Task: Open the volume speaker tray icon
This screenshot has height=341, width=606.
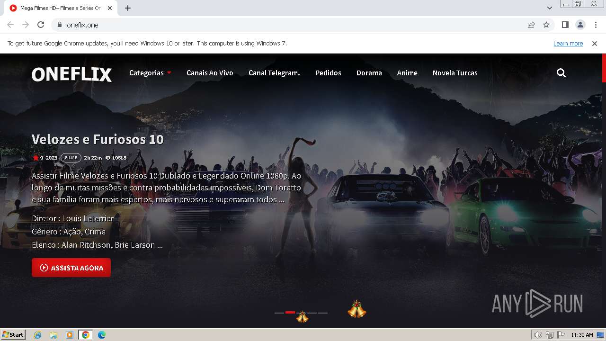Action: (x=538, y=335)
